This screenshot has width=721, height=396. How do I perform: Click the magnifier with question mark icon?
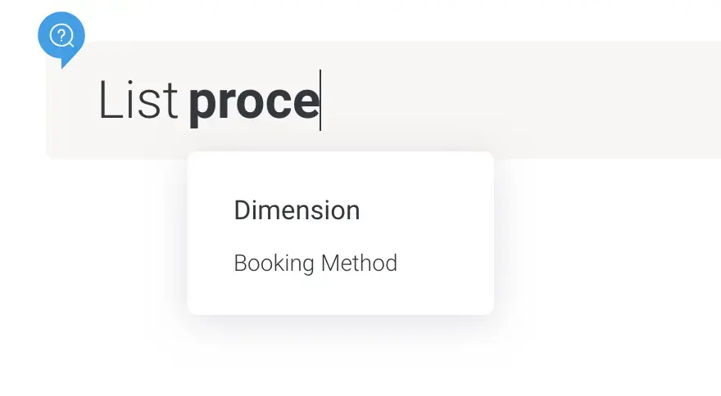61,37
